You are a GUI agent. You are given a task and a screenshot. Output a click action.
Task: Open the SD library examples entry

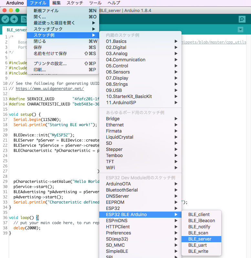point(141,143)
